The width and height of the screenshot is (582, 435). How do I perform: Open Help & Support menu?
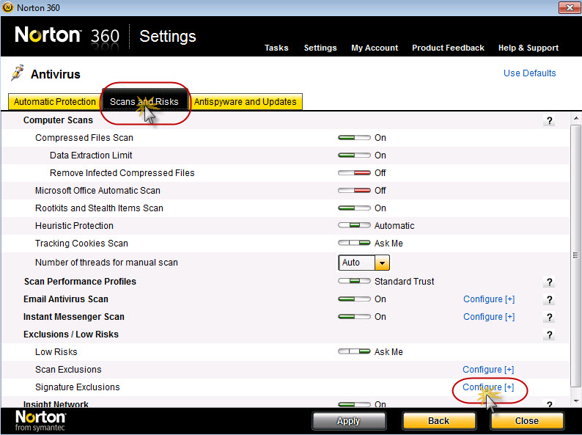click(x=528, y=48)
